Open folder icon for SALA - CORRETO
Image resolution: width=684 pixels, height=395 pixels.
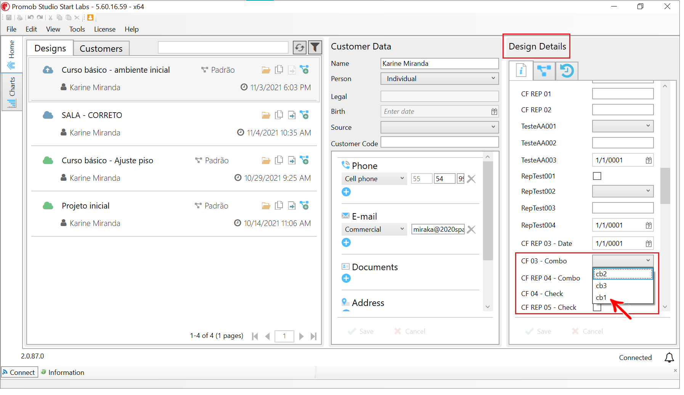pos(266,115)
